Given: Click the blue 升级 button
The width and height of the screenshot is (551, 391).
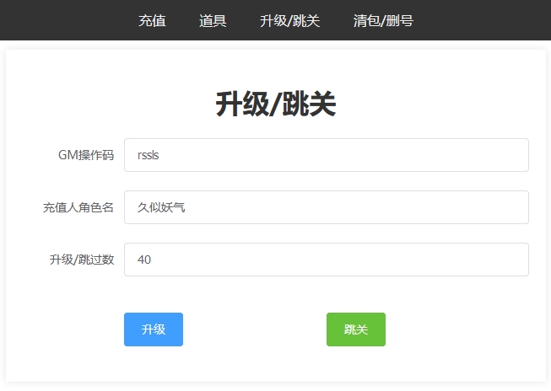Looking at the screenshot, I should [154, 329].
